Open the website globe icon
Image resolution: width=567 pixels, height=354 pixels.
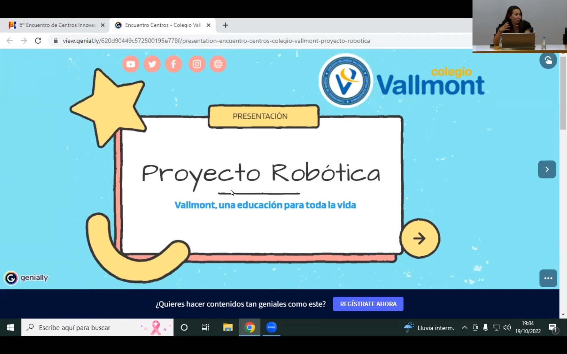[218, 64]
